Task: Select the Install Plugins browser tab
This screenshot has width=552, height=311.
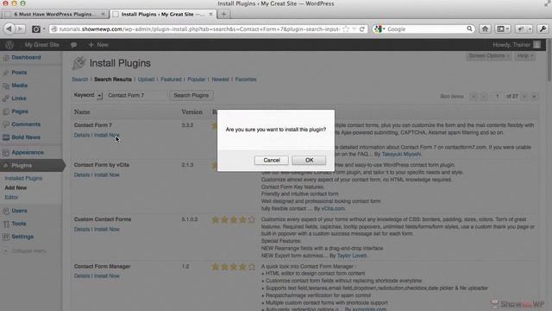Action: coord(162,14)
